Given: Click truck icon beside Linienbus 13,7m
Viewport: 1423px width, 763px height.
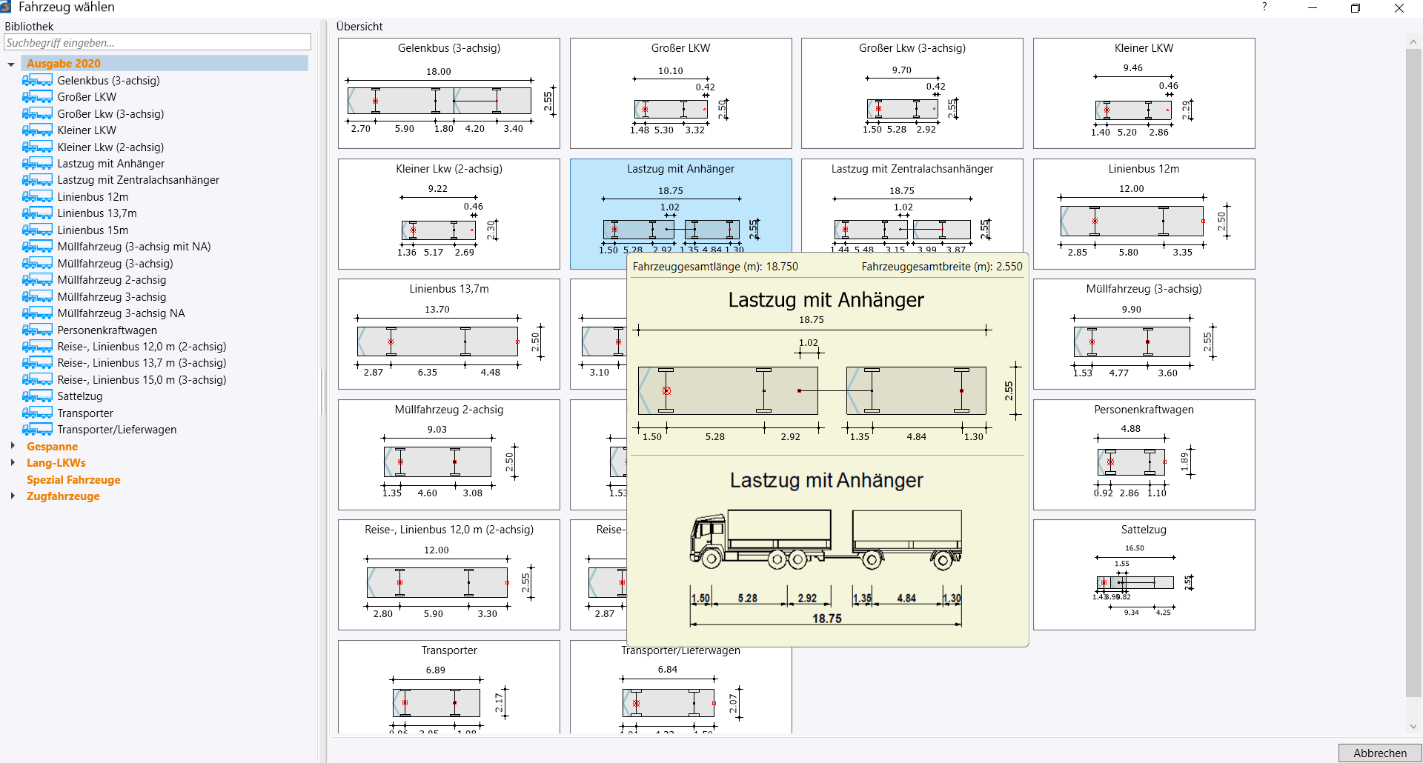Looking at the screenshot, I should click(x=37, y=213).
